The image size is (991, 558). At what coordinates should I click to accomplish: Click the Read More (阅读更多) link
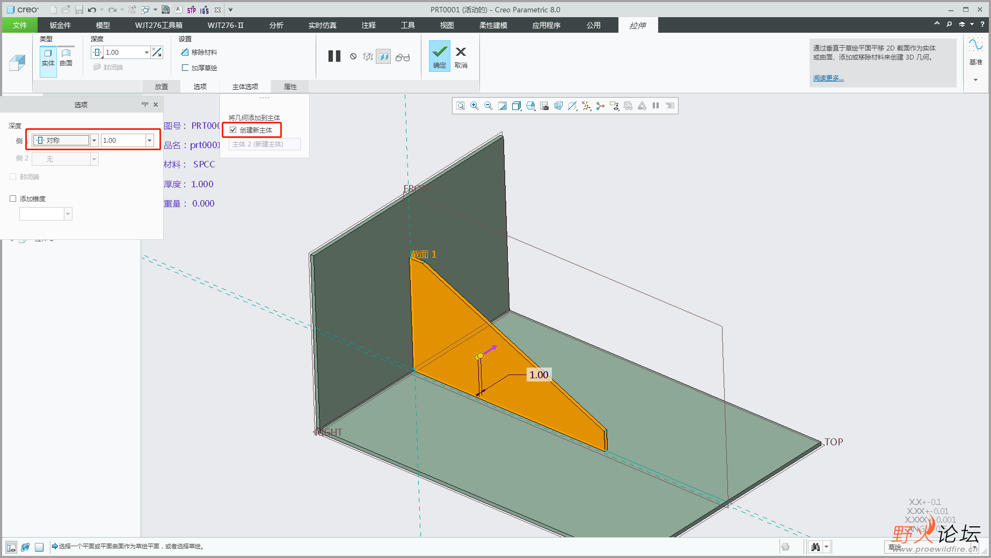click(x=828, y=78)
